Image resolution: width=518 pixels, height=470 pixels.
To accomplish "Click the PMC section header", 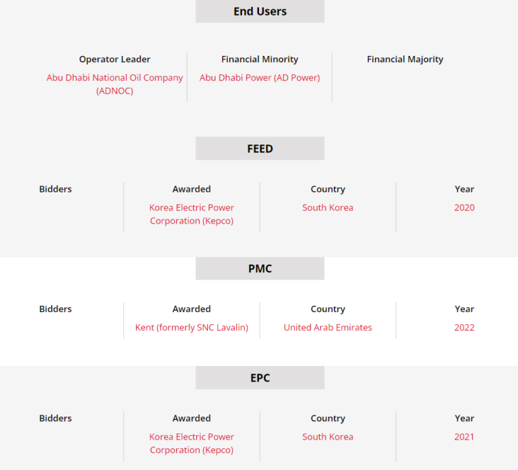I will point(260,269).
